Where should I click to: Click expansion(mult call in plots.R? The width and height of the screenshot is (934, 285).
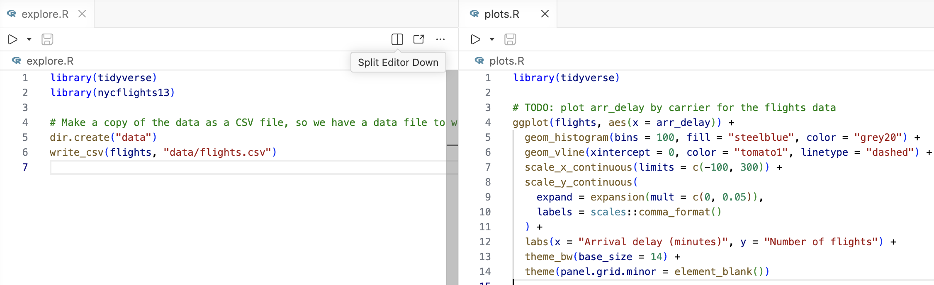pyautogui.click(x=632, y=197)
